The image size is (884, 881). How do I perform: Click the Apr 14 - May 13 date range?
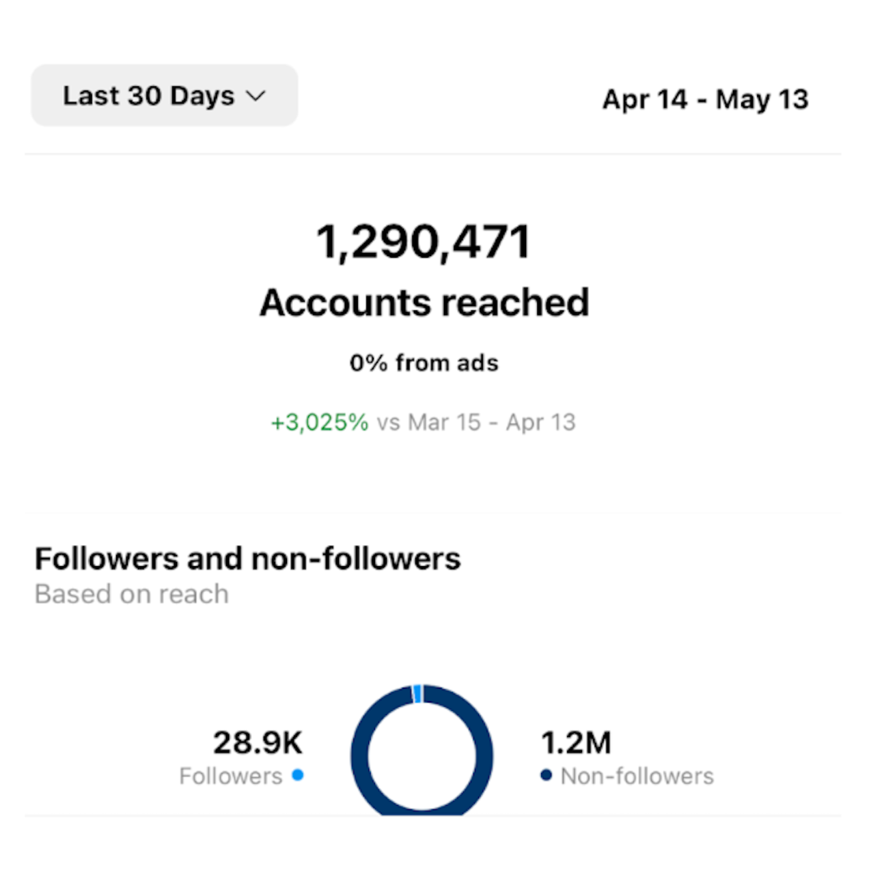point(705,100)
